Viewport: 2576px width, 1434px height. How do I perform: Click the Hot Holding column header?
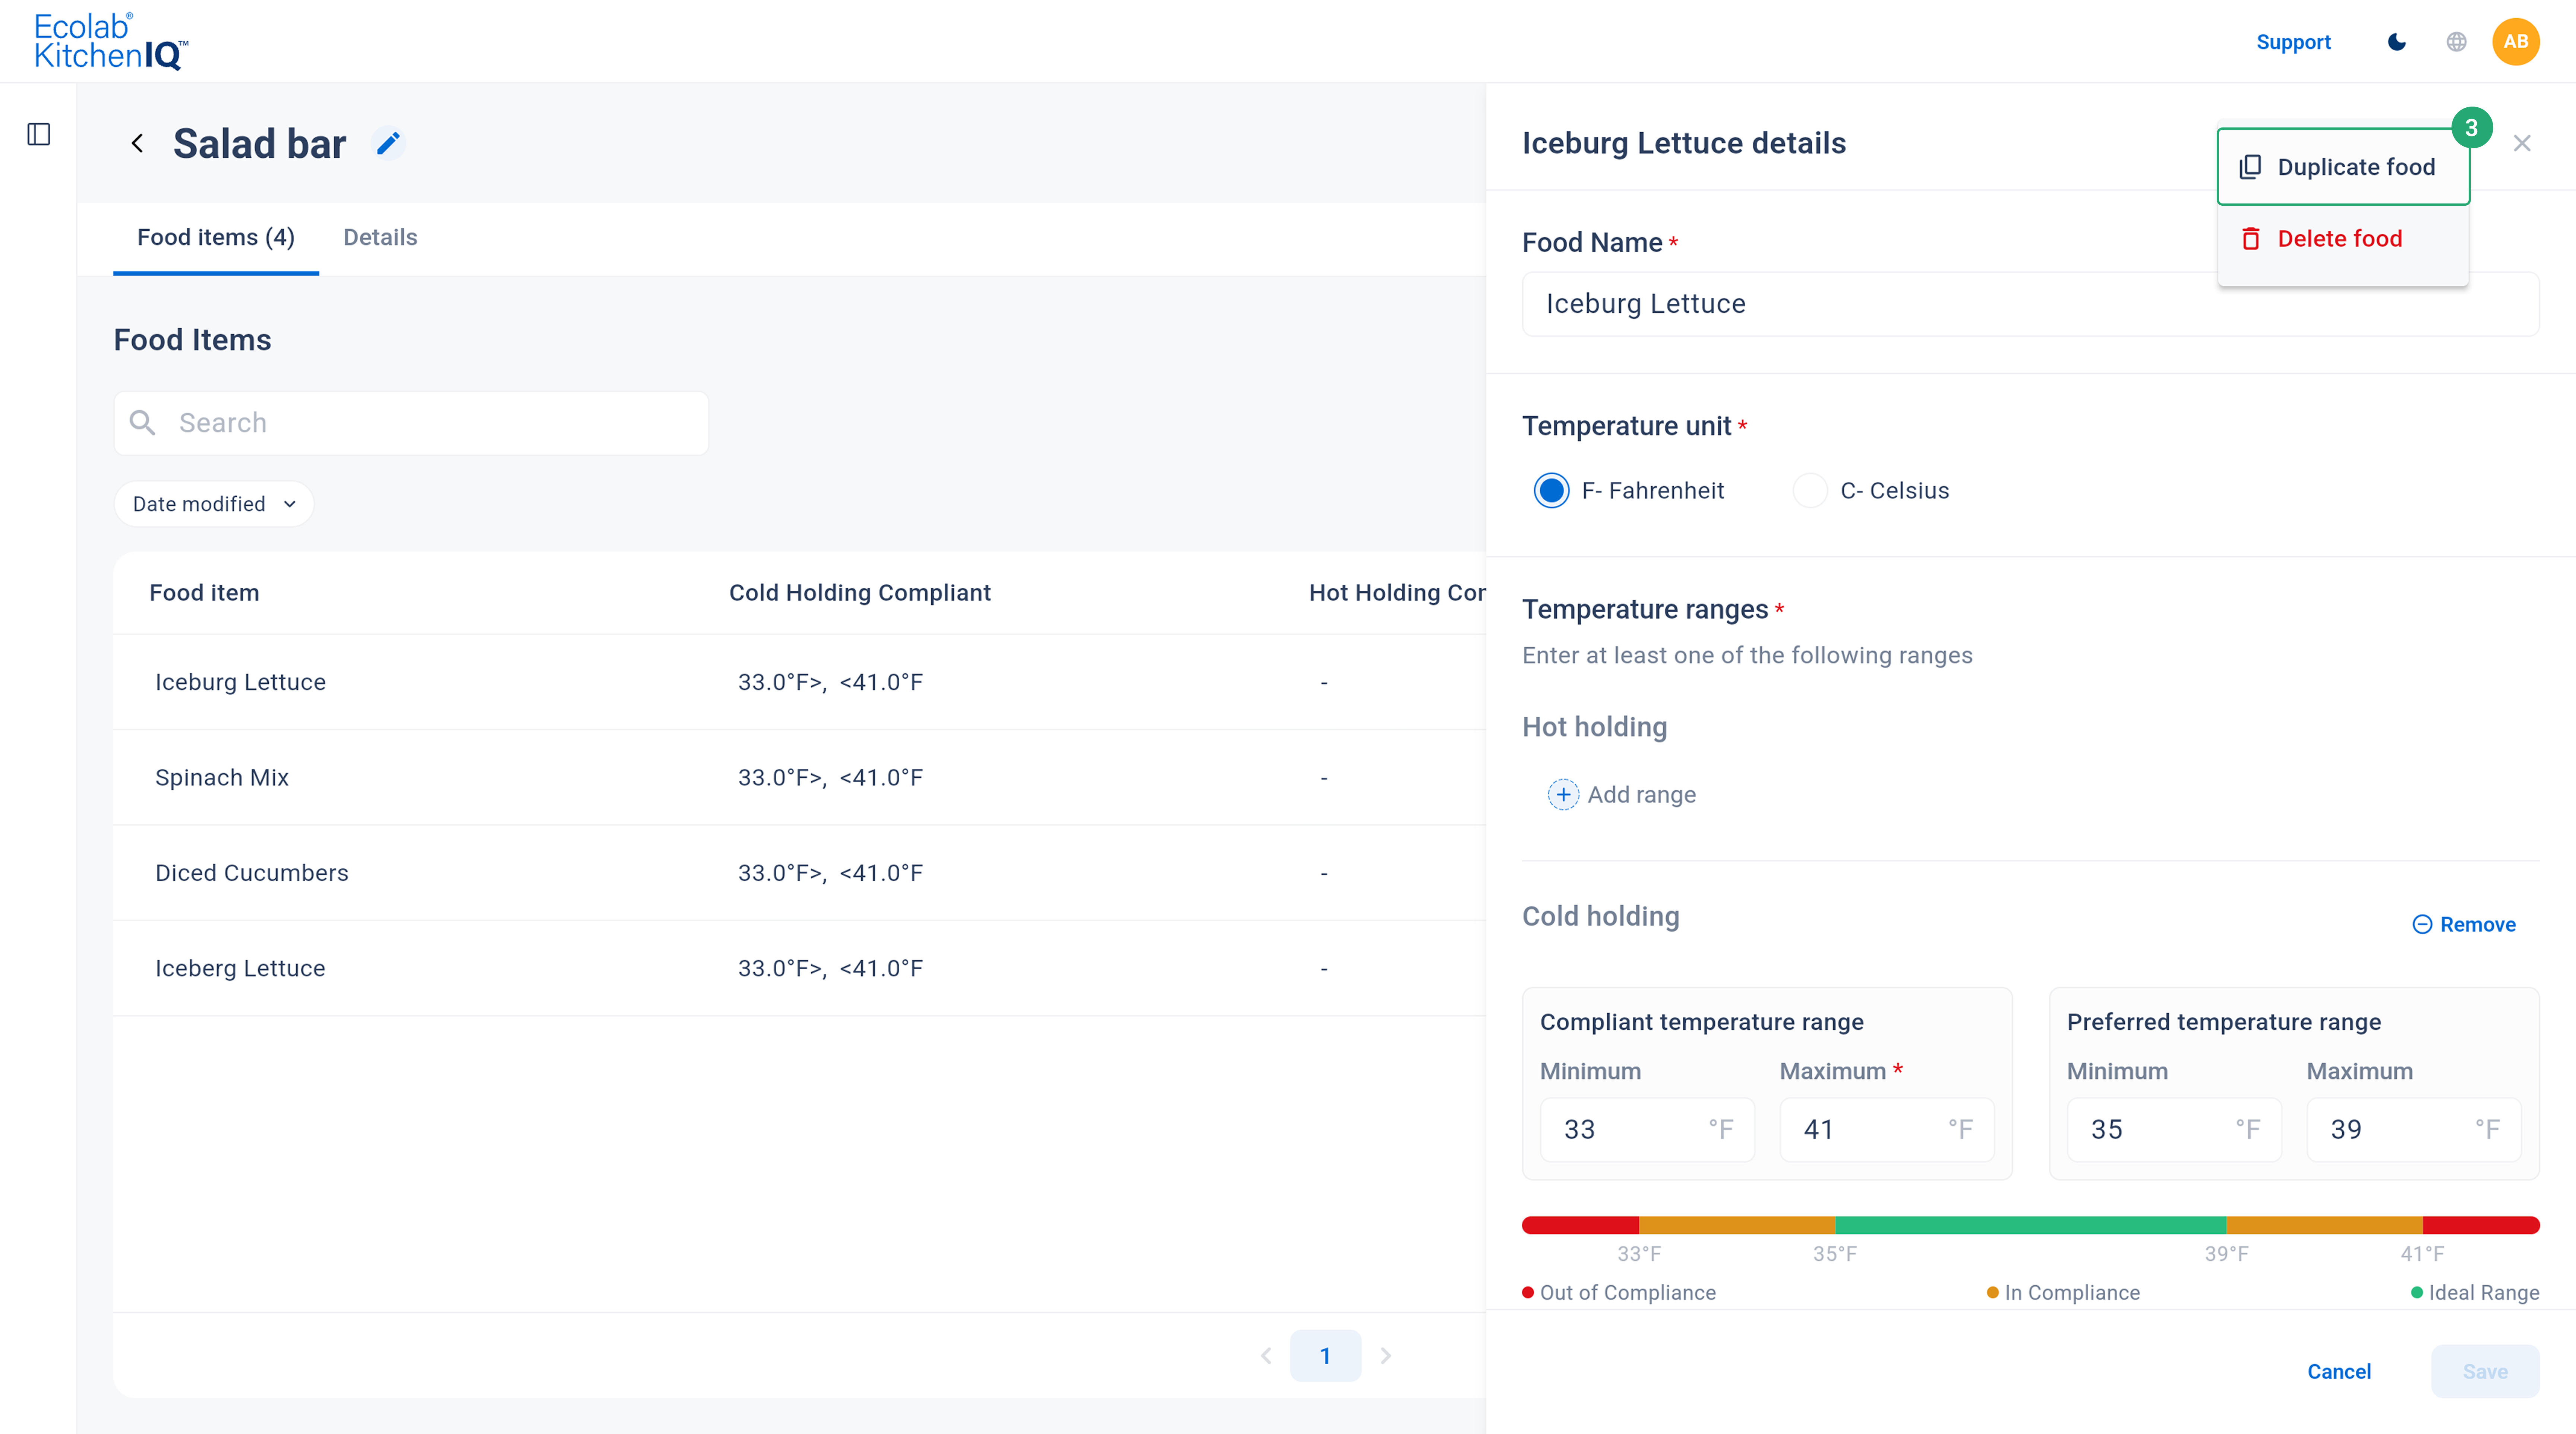pyautogui.click(x=1397, y=593)
